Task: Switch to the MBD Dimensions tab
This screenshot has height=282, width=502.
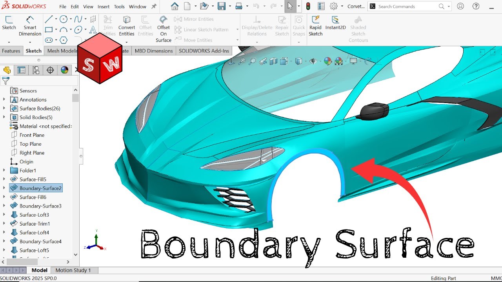Action: [x=154, y=51]
